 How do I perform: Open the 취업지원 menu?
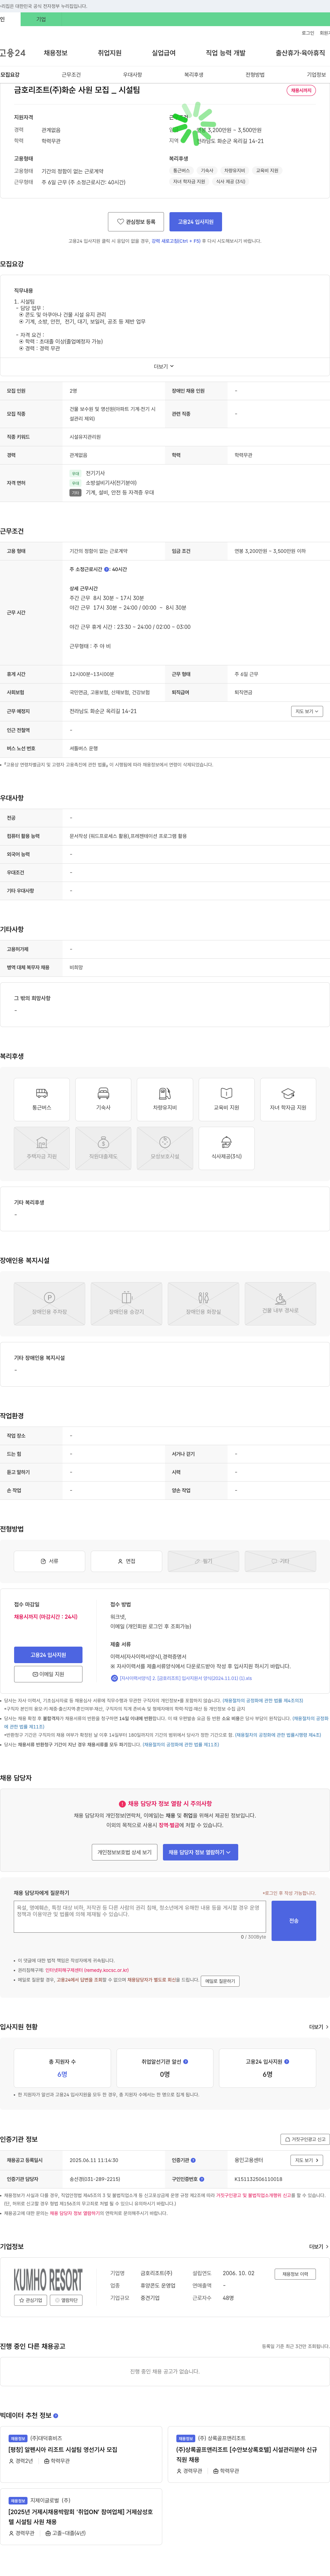110,53
